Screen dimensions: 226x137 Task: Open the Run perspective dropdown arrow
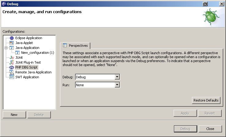pyautogui.click(x=117, y=85)
